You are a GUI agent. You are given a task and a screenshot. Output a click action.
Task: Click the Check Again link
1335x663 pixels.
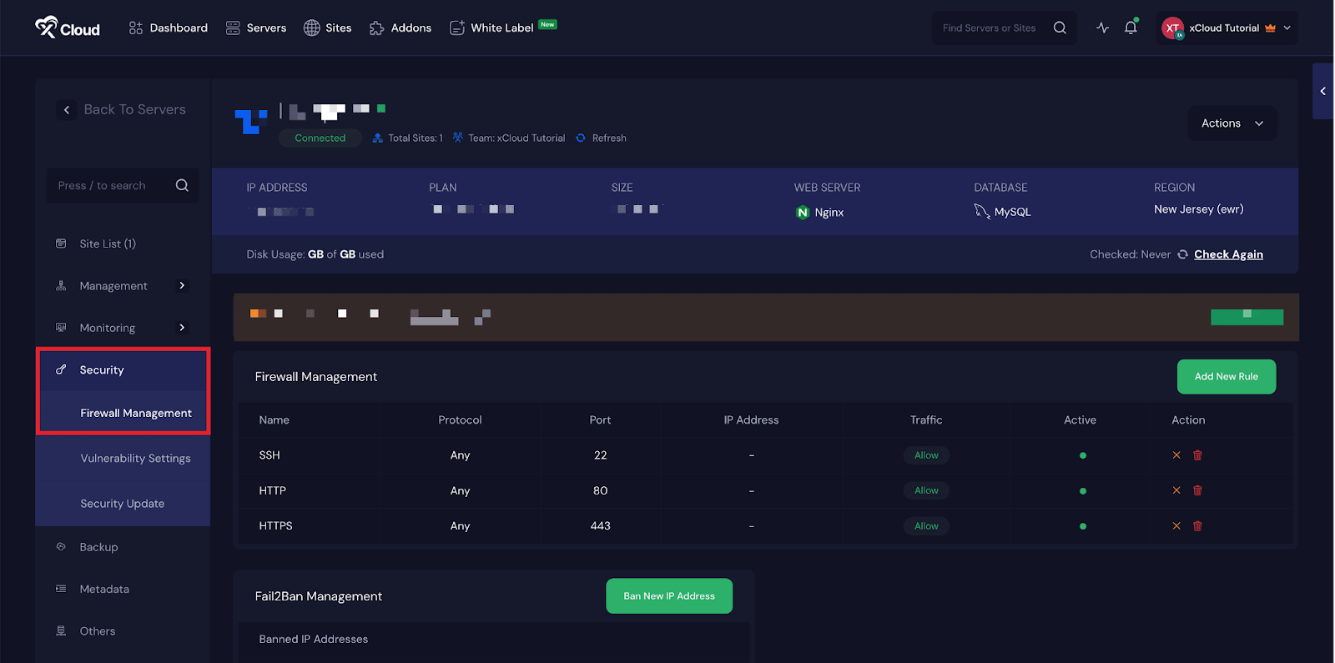click(x=1228, y=254)
